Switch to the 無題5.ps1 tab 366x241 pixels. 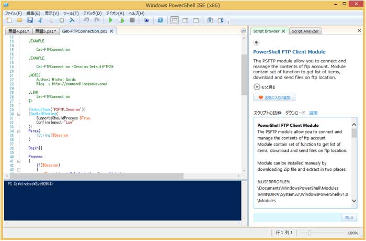[45, 31]
